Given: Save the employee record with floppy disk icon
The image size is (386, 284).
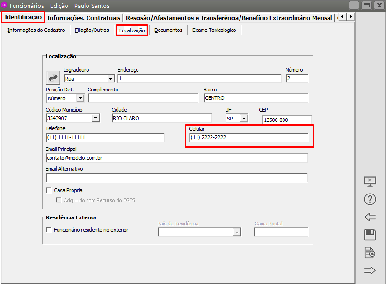Looking at the screenshot, I should point(370,235).
